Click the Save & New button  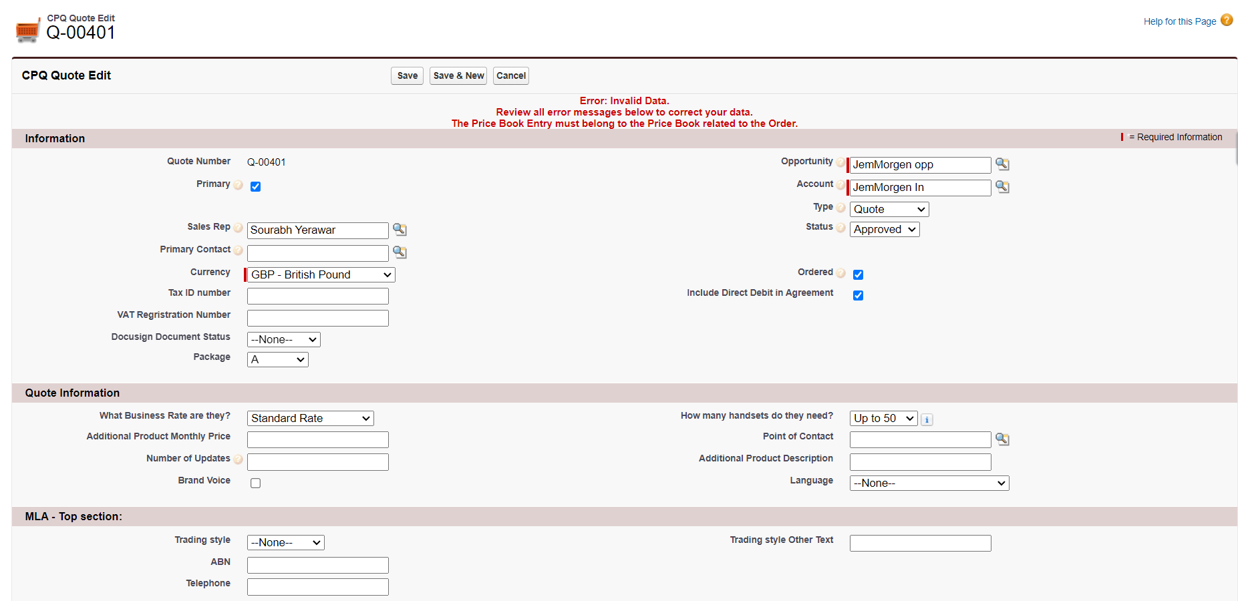[x=458, y=75]
